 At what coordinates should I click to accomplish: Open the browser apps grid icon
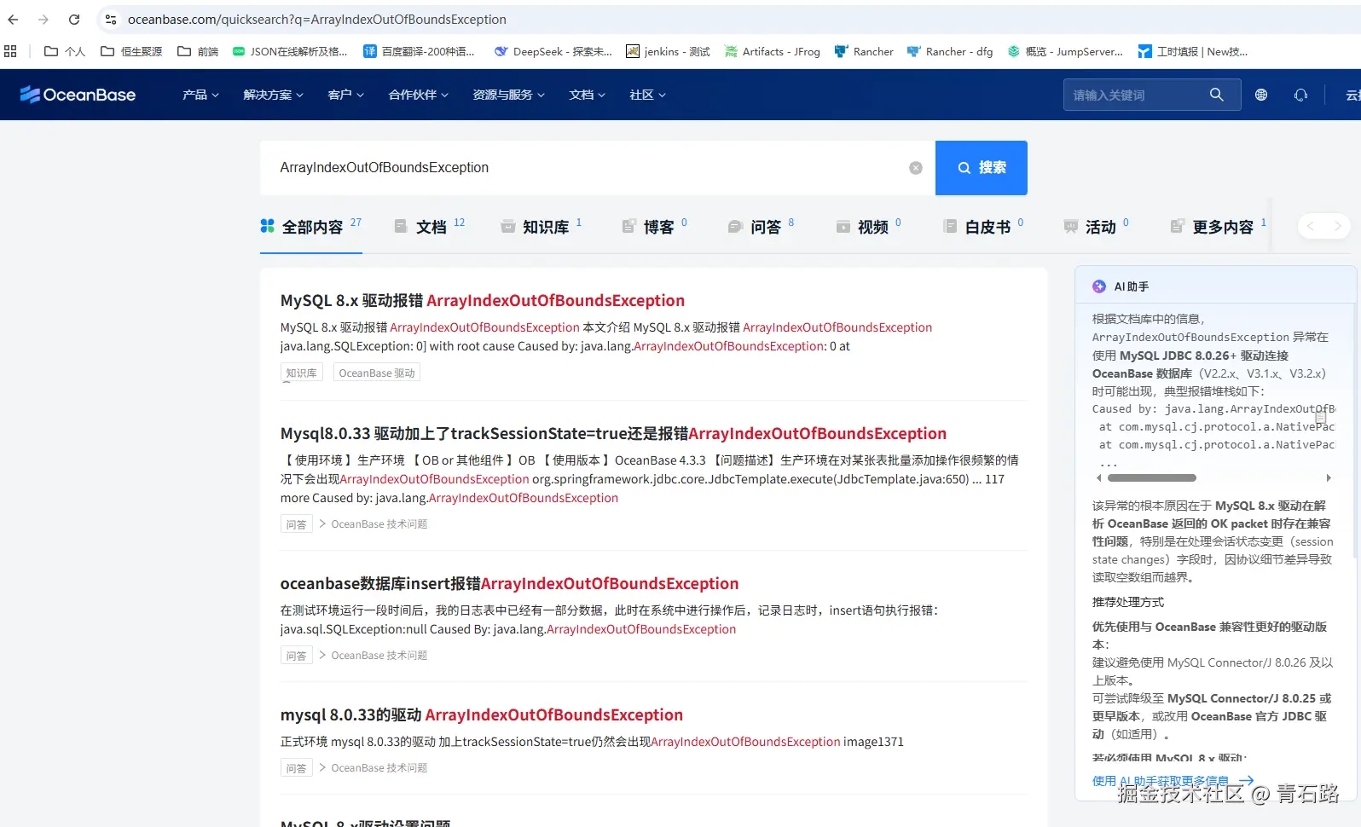(x=10, y=51)
